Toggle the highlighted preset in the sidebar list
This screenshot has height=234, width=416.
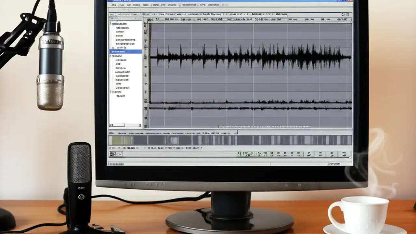(x=125, y=52)
